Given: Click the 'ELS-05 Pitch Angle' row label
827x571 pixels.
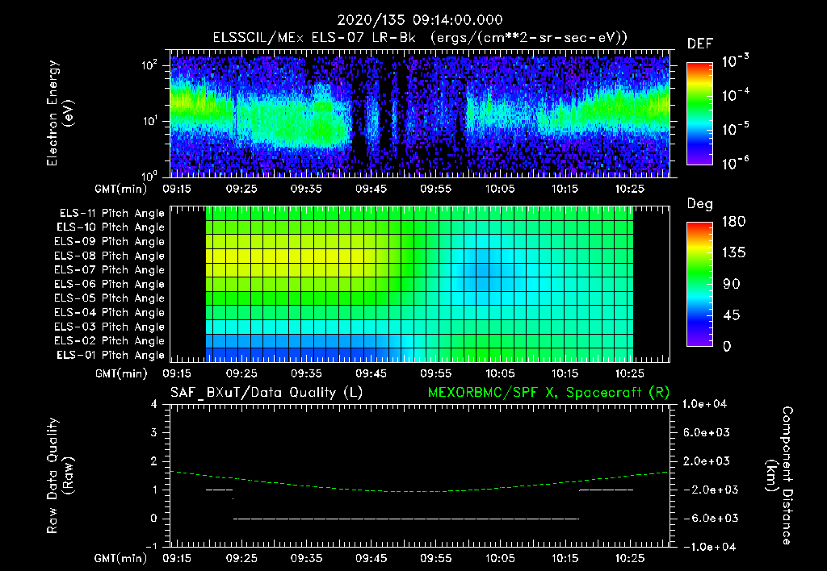Looking at the screenshot, I should coord(110,298).
